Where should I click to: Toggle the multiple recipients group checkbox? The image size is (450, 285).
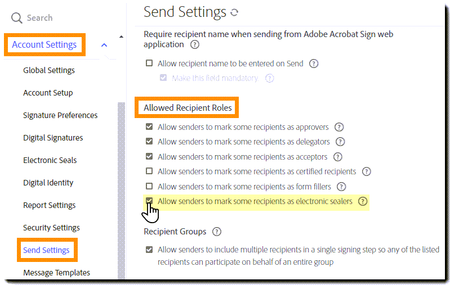pyautogui.click(x=149, y=250)
